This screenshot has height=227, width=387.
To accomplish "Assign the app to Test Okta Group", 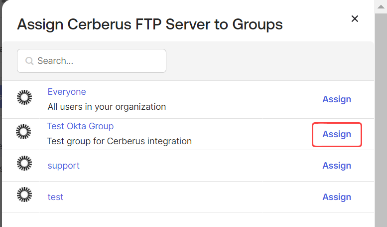I will (337, 134).
